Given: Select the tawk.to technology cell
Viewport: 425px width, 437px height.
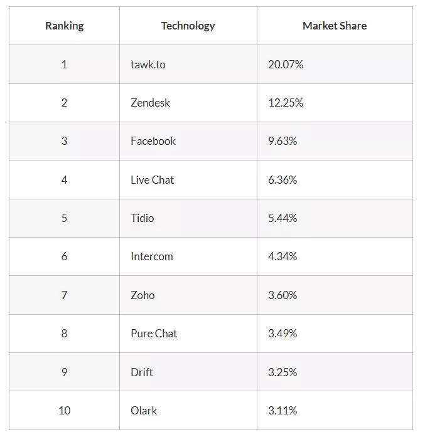Looking at the screenshot, I should [148, 65].
